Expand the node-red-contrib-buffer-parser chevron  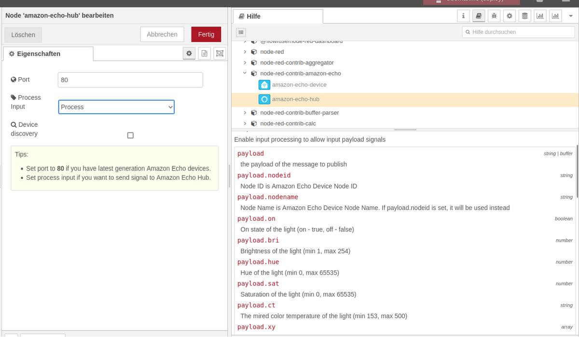[245, 112]
